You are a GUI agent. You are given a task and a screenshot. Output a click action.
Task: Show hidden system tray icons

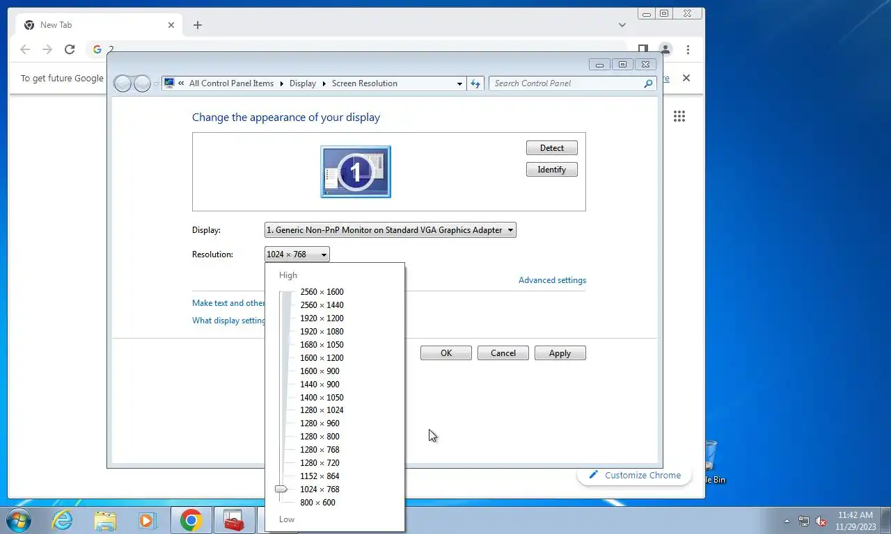[787, 521]
